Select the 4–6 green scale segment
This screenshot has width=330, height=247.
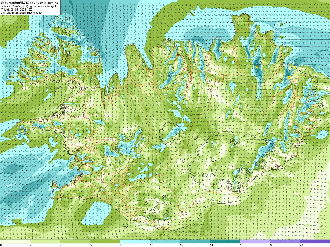pos(75,242)
